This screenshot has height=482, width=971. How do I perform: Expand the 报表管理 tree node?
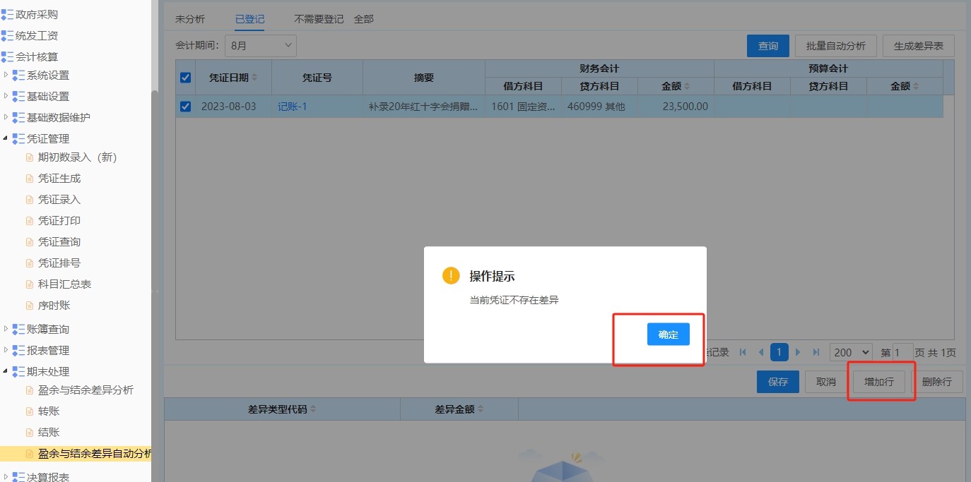click(x=6, y=350)
